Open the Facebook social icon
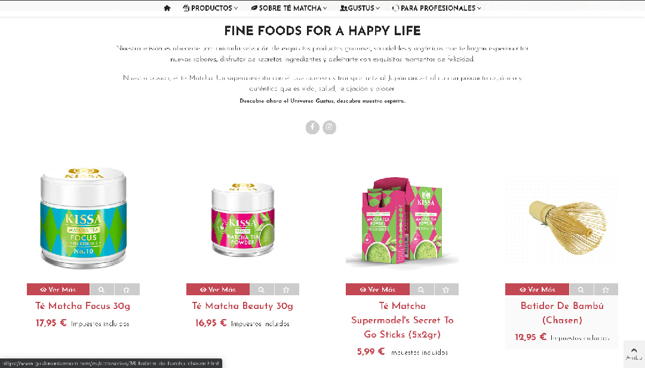The height and width of the screenshot is (368, 645). (x=312, y=127)
